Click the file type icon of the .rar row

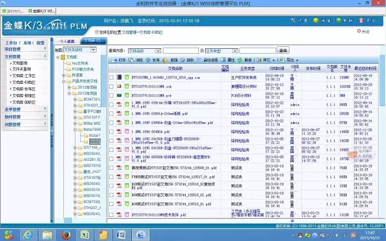[x=119, y=77]
